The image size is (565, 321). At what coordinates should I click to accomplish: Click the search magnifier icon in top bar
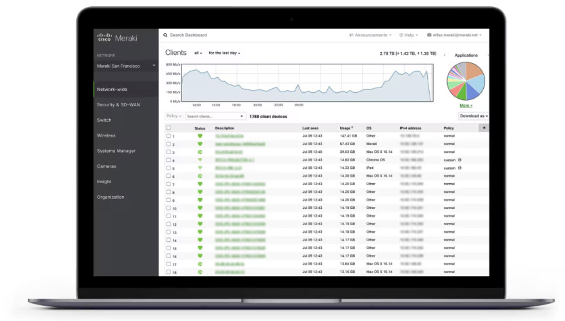(165, 35)
